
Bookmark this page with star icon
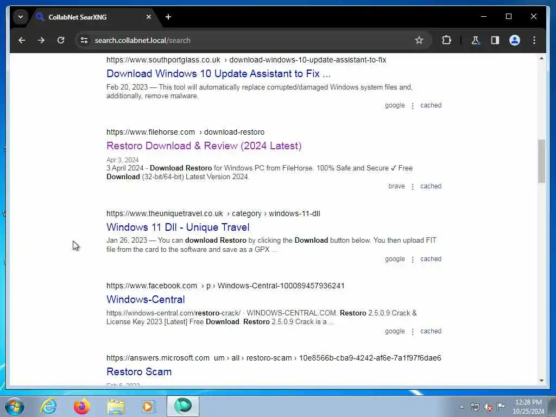(419, 40)
